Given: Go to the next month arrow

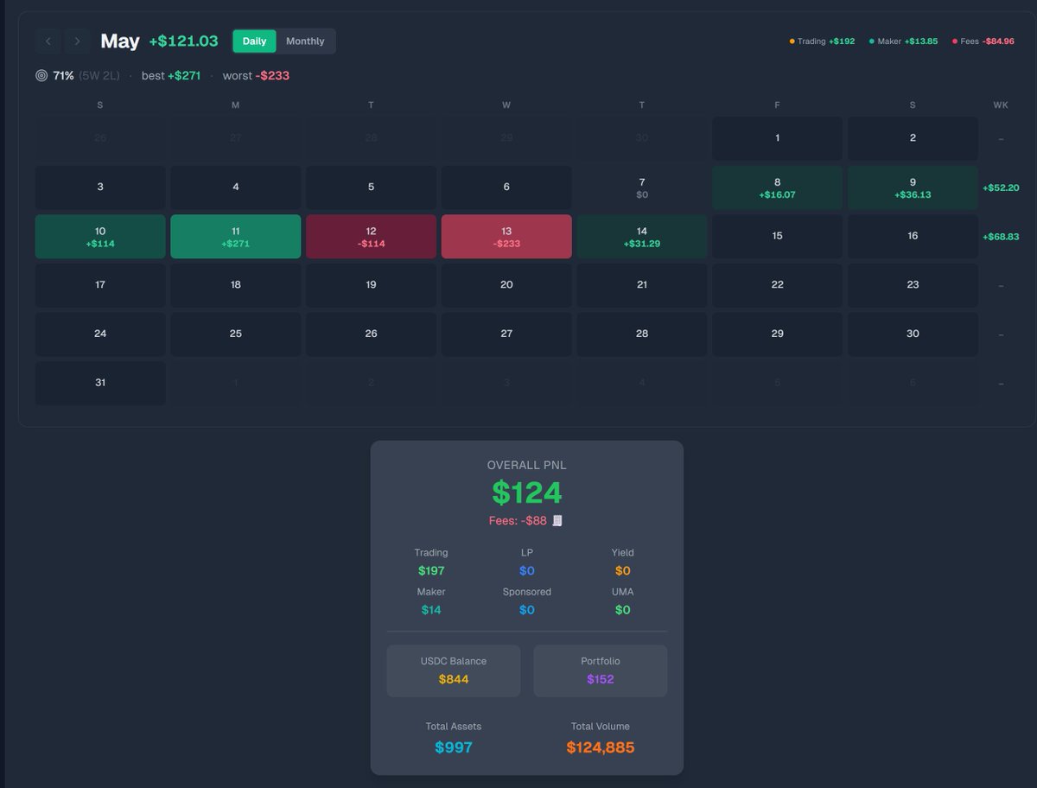Looking at the screenshot, I should pyautogui.click(x=77, y=41).
